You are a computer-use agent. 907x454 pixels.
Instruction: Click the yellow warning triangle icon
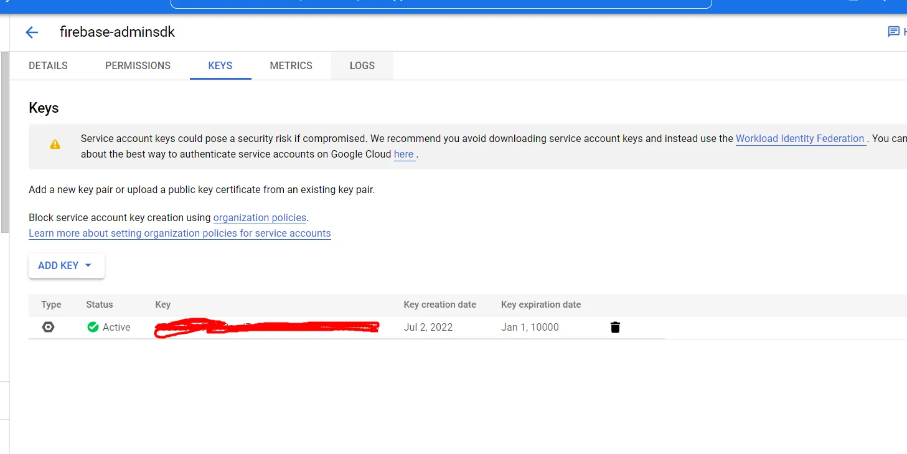pos(55,144)
